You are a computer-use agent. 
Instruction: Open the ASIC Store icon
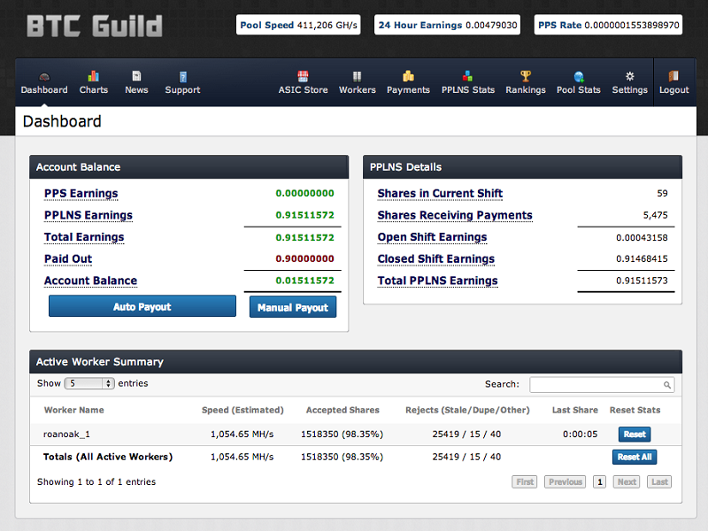point(303,77)
